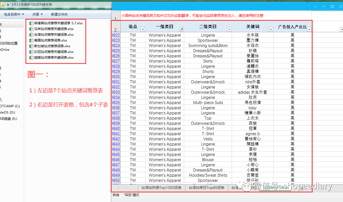Select the Top category cell in row 9838

coord(208,118)
